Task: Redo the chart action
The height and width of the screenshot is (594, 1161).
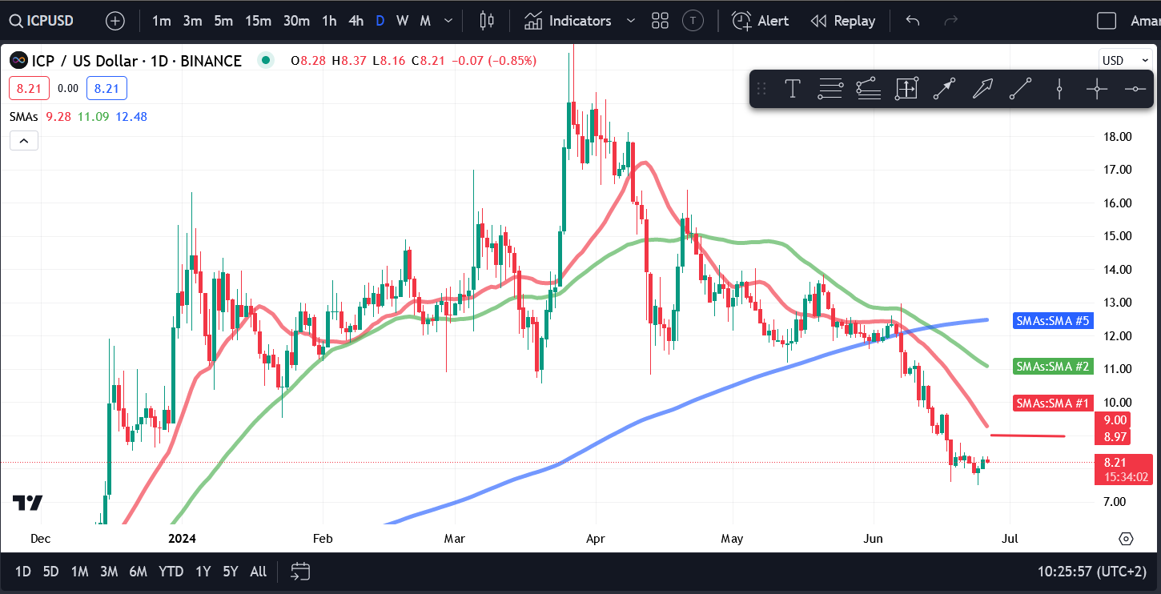Action: (x=951, y=21)
